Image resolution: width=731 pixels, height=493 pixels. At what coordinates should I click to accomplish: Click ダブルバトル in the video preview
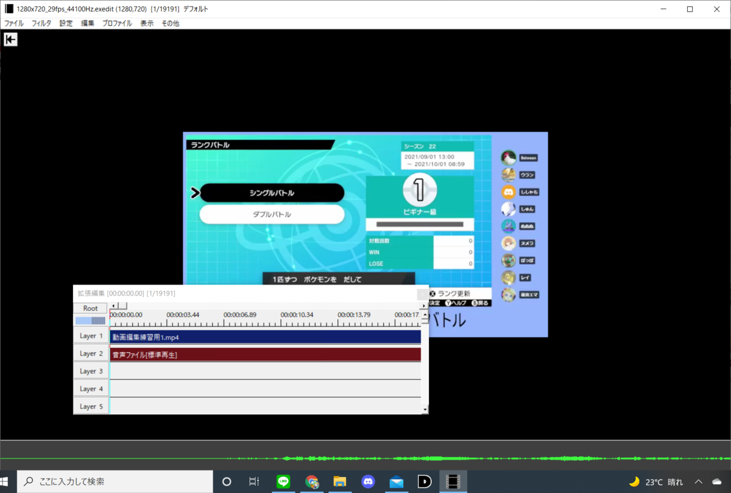[x=272, y=215]
